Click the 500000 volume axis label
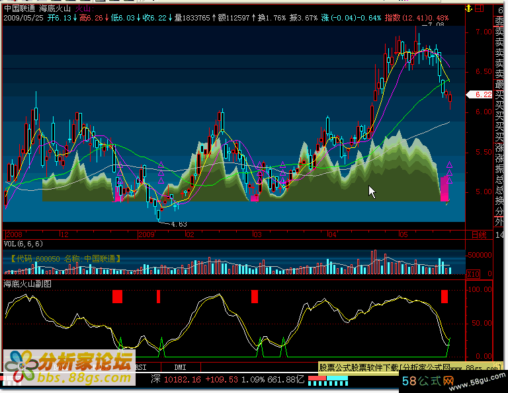This screenshot has height=393, width=508. (480, 255)
